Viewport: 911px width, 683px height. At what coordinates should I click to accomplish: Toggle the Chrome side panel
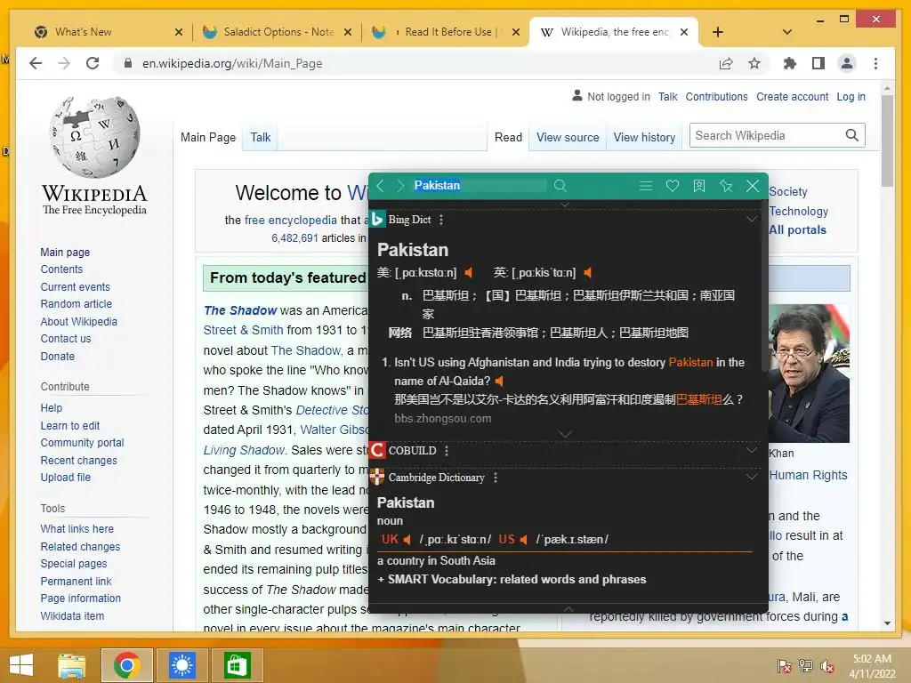(818, 63)
